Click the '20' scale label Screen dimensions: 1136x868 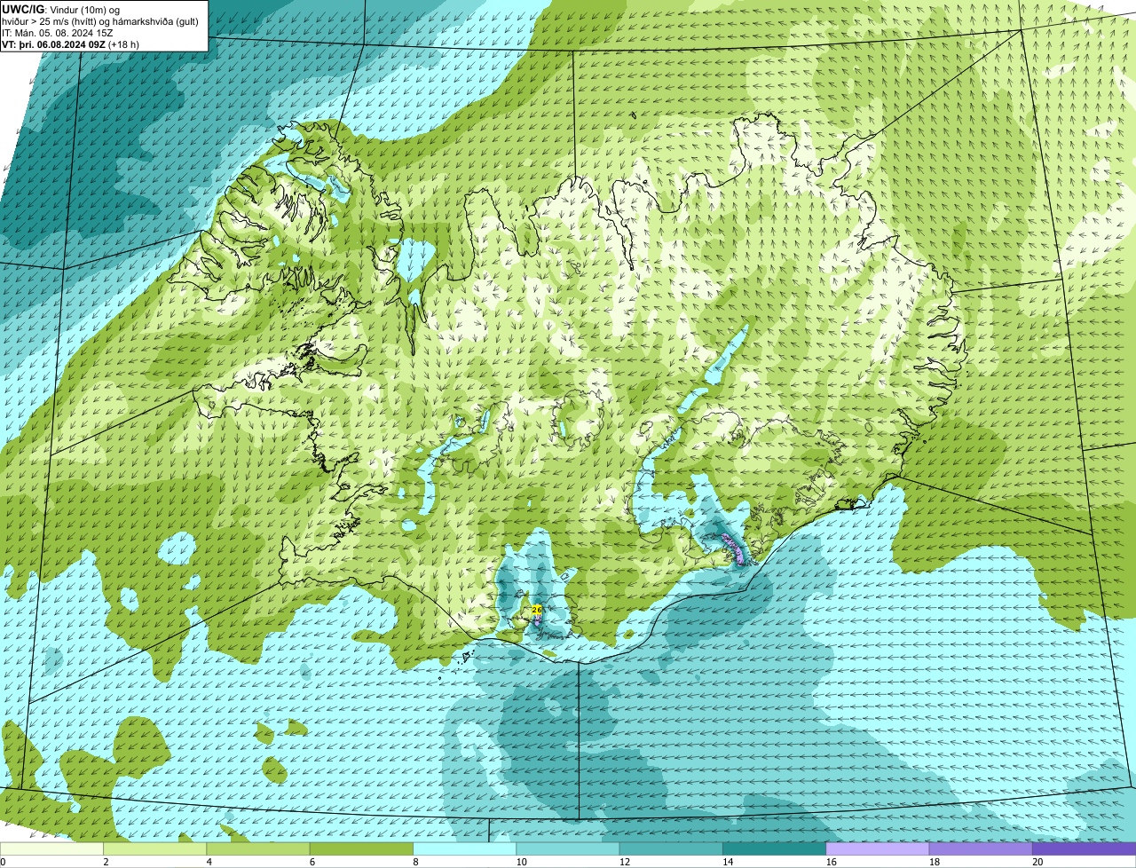(x=1037, y=862)
